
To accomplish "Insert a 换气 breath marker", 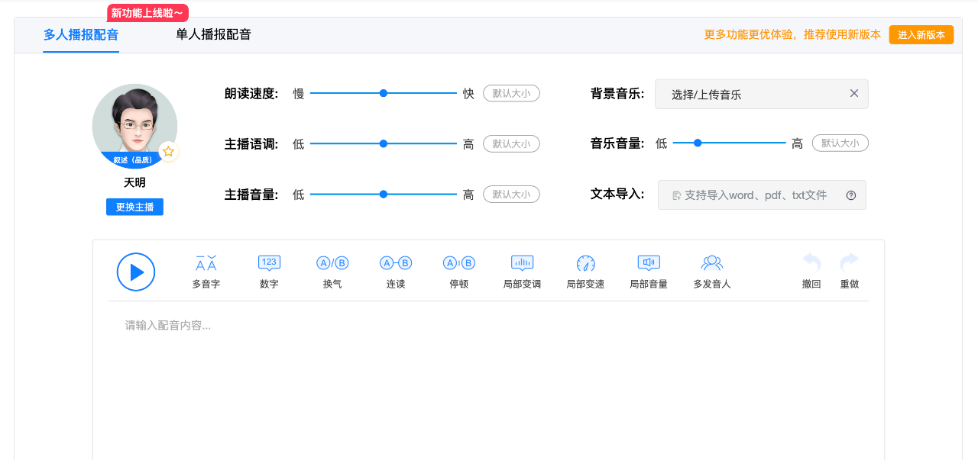I will 332,271.
